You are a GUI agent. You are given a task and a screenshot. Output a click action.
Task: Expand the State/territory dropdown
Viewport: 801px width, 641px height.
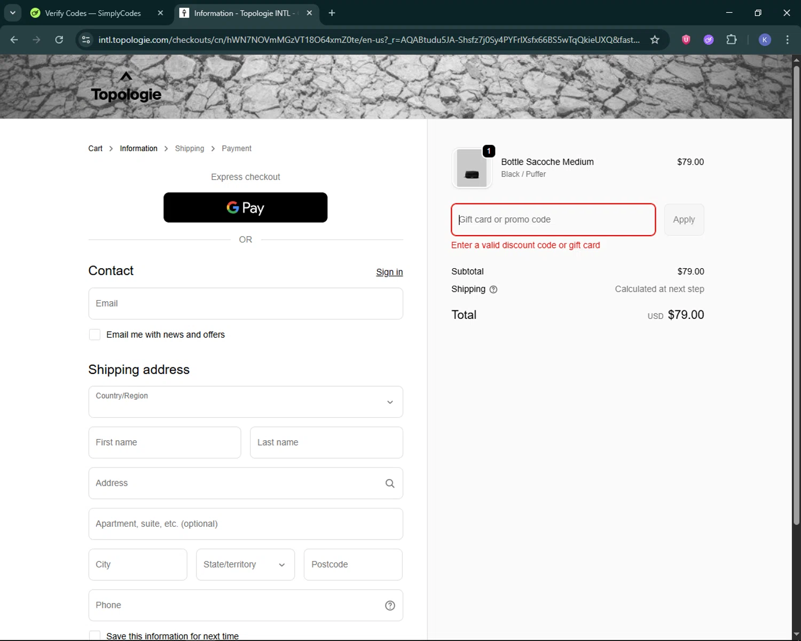point(245,565)
